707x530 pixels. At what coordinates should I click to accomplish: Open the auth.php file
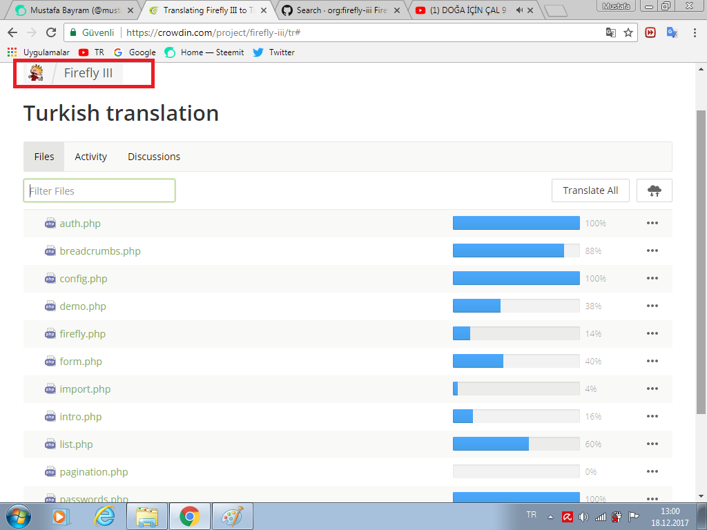pyautogui.click(x=80, y=224)
